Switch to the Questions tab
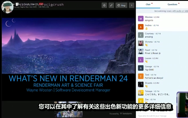This screenshot has width=188, height=118. [172, 4]
